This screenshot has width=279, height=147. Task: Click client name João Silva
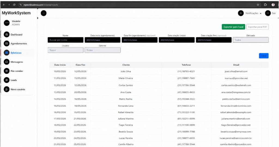[126, 71]
